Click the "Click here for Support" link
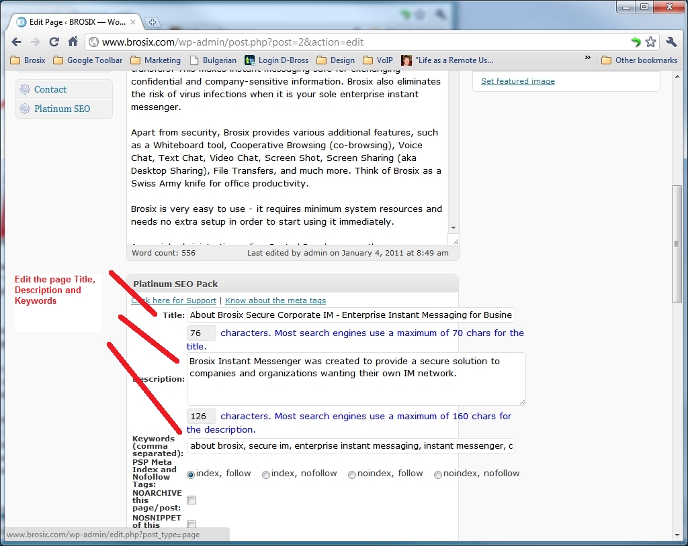Screen dimensions: 688x546 tap(174, 301)
